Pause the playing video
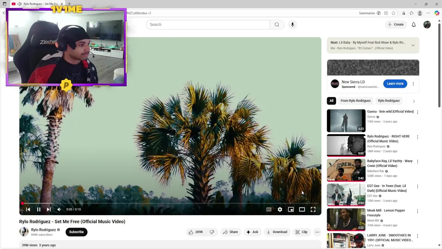 [39, 209]
